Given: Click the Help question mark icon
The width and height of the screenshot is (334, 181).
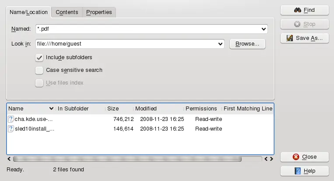Looking at the screenshot, I should pos(298,171).
